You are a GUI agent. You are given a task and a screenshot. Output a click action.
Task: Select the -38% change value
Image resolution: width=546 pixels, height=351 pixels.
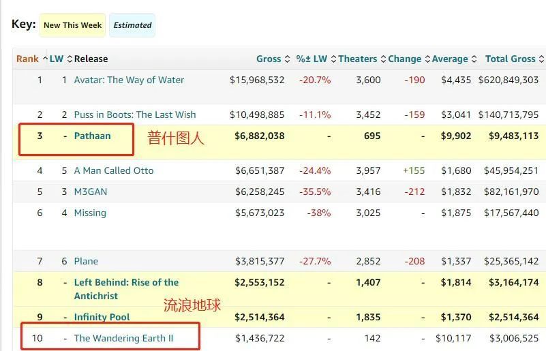(x=318, y=213)
